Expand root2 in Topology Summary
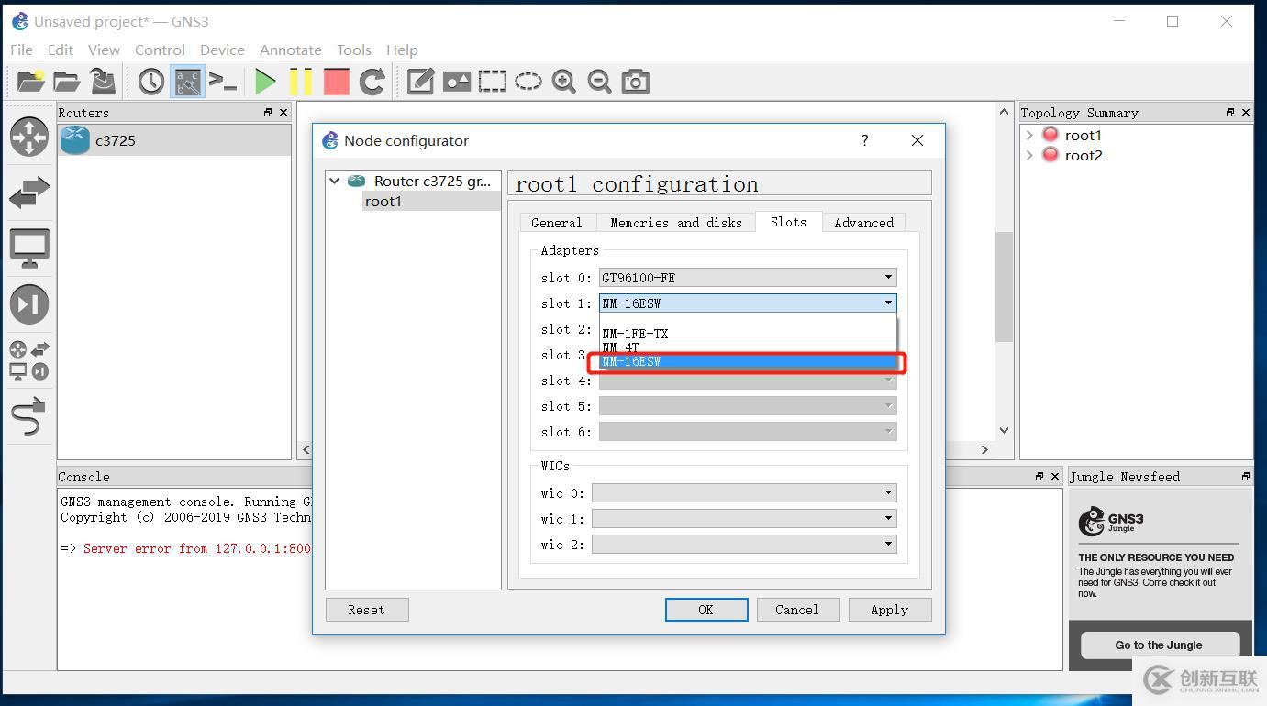The height and width of the screenshot is (706, 1267). click(x=1029, y=155)
